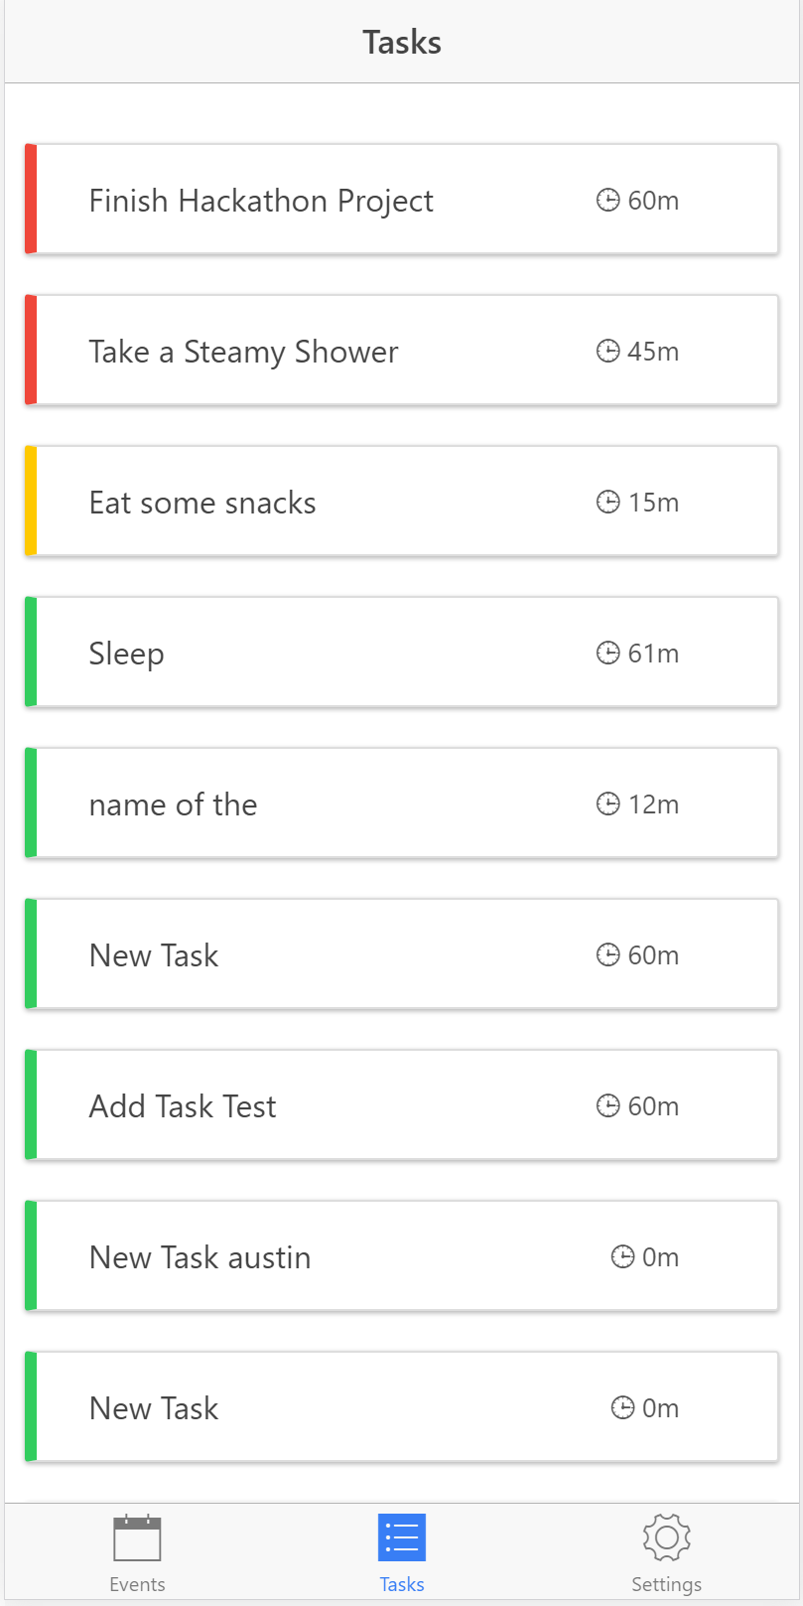Image resolution: width=803 pixels, height=1606 pixels.
Task: Open the Events calendar icon
Action: 137,1537
